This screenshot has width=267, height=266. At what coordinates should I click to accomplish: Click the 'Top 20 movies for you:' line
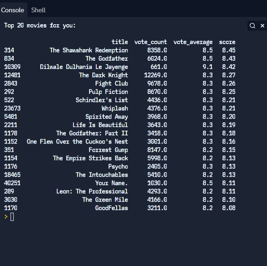coord(40,26)
